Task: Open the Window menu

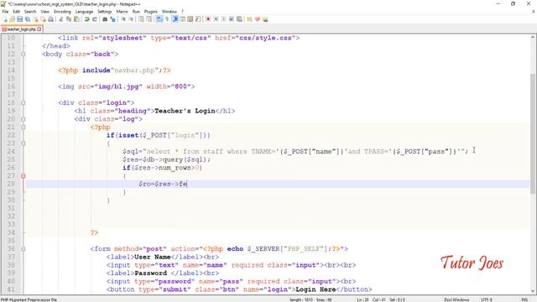Action: pos(169,12)
